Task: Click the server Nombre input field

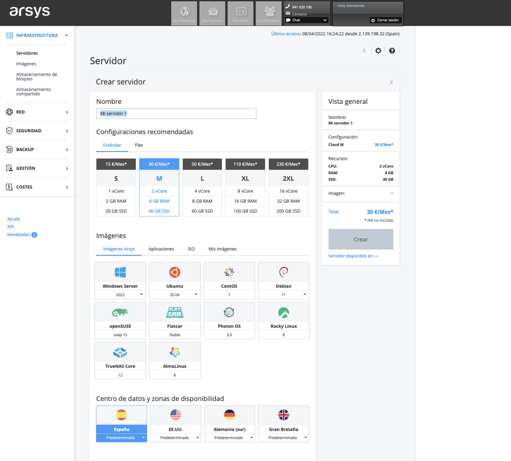Action: (x=176, y=114)
